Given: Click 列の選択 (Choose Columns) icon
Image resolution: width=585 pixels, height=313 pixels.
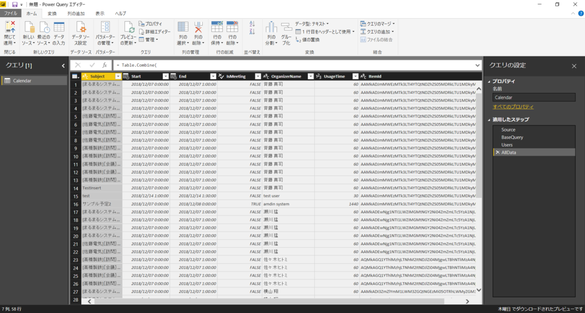Looking at the screenshot, I should coord(183,27).
